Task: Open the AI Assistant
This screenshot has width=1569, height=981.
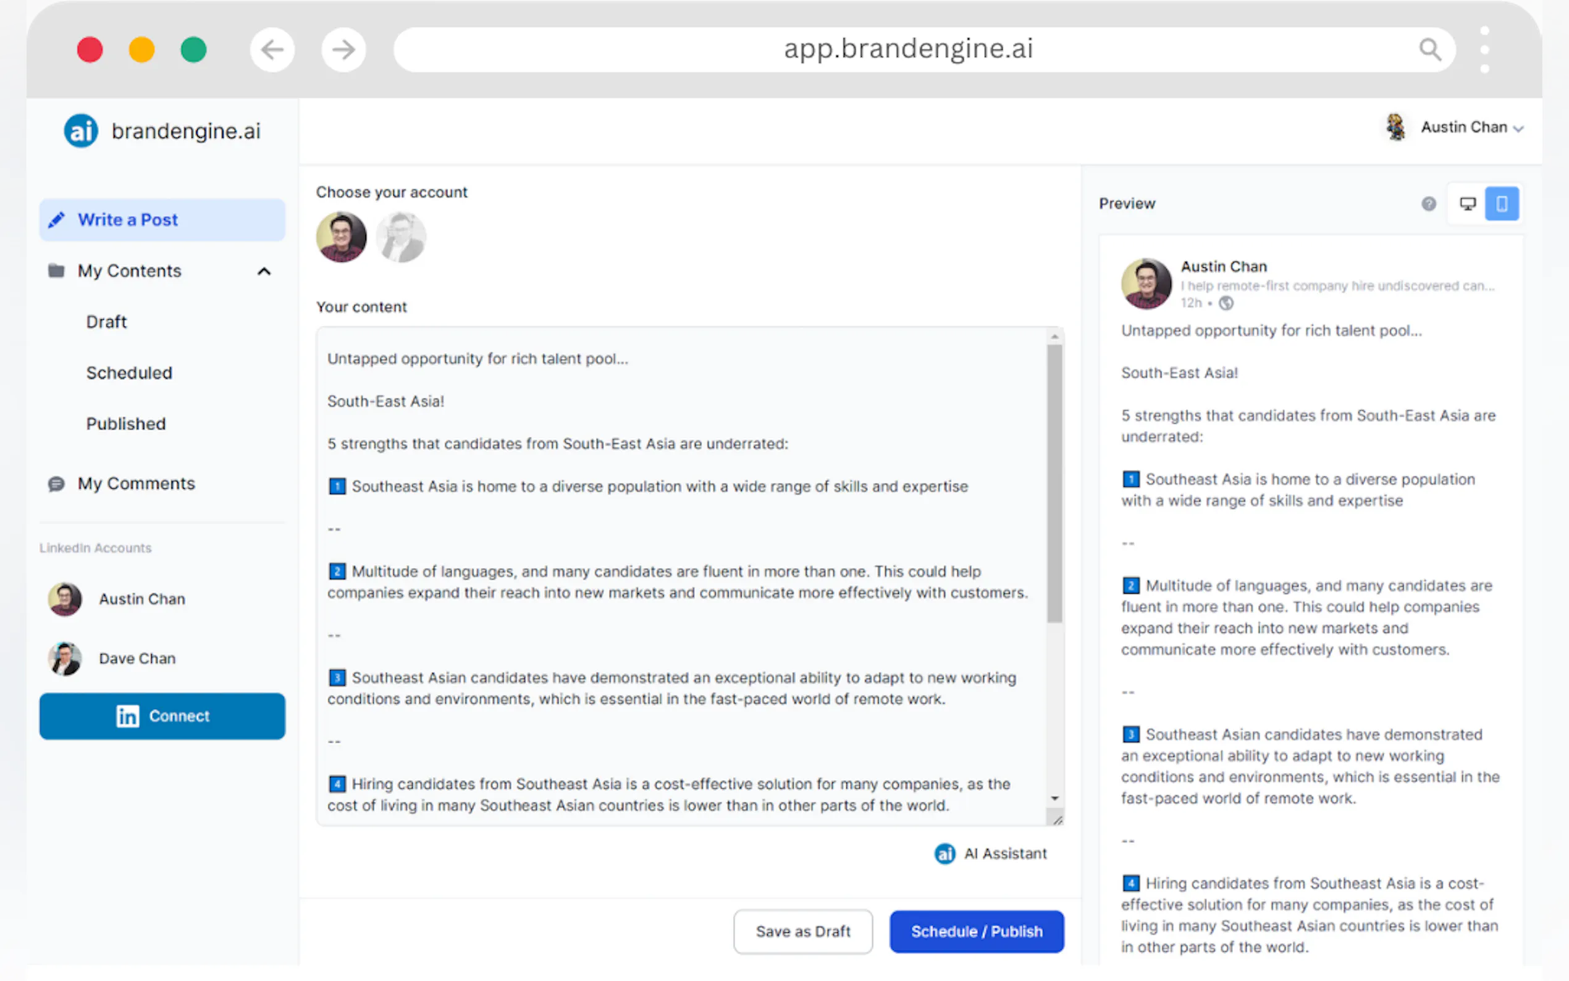Action: (x=990, y=853)
